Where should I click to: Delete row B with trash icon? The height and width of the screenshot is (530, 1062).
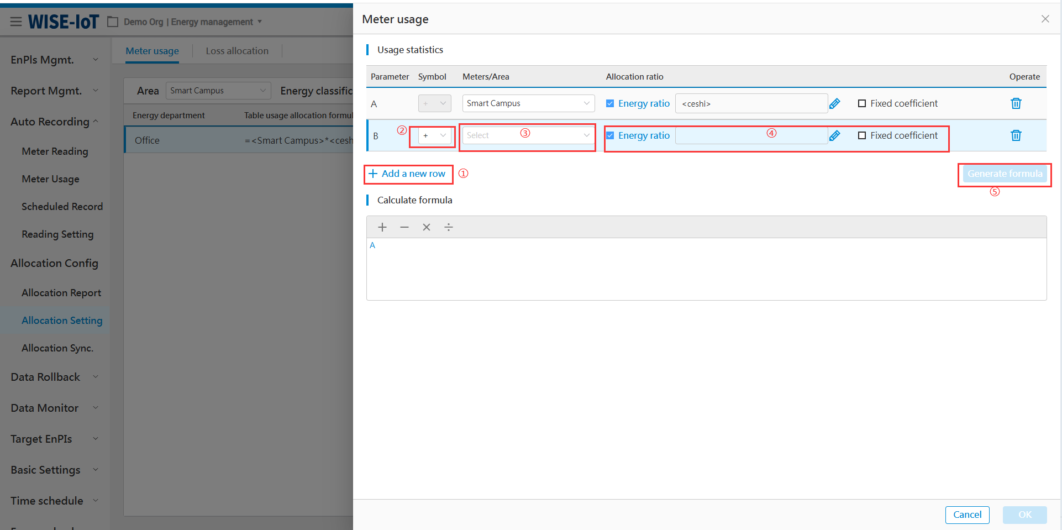point(1016,135)
